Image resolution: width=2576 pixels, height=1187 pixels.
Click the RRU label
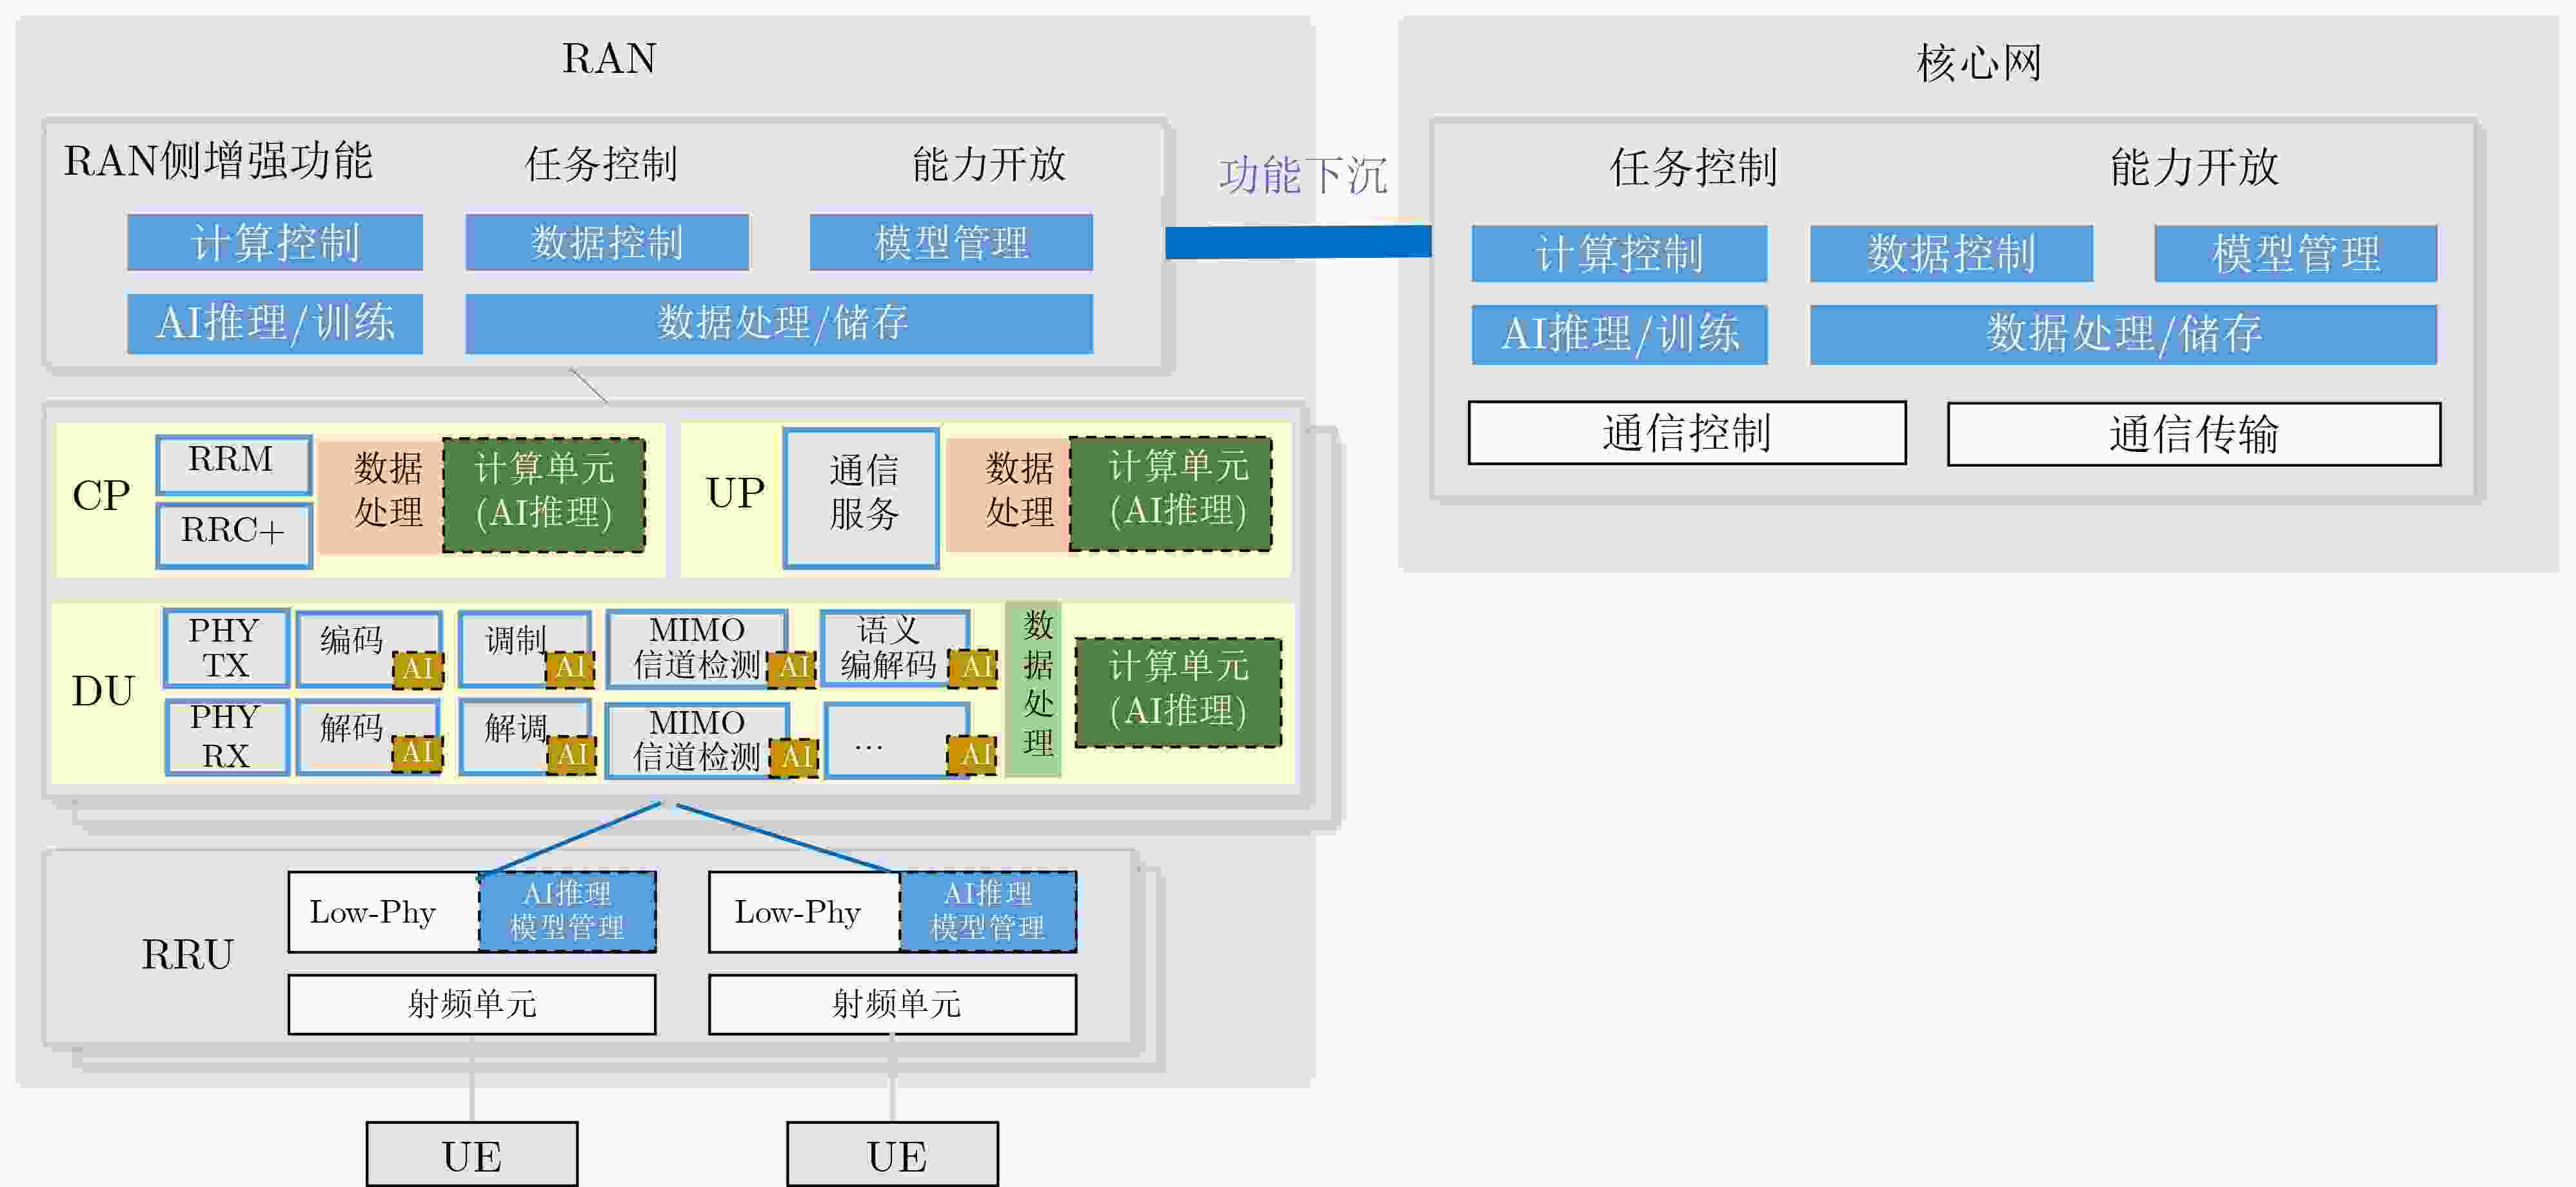(x=187, y=955)
